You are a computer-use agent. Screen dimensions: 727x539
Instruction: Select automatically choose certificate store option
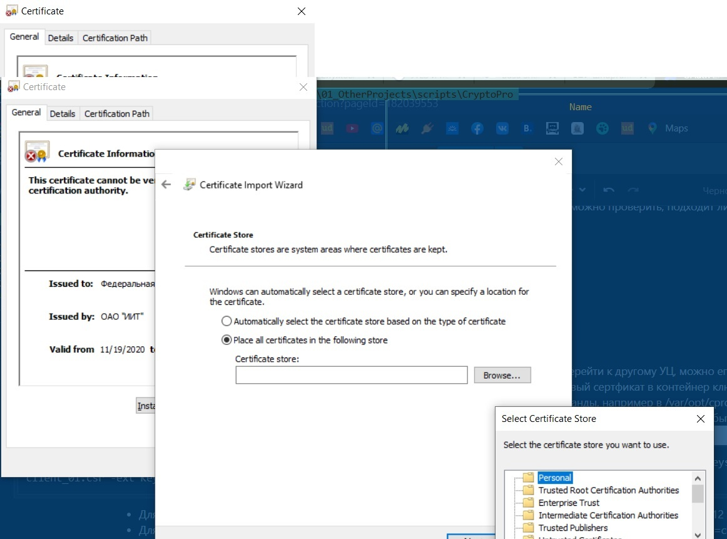(x=226, y=321)
